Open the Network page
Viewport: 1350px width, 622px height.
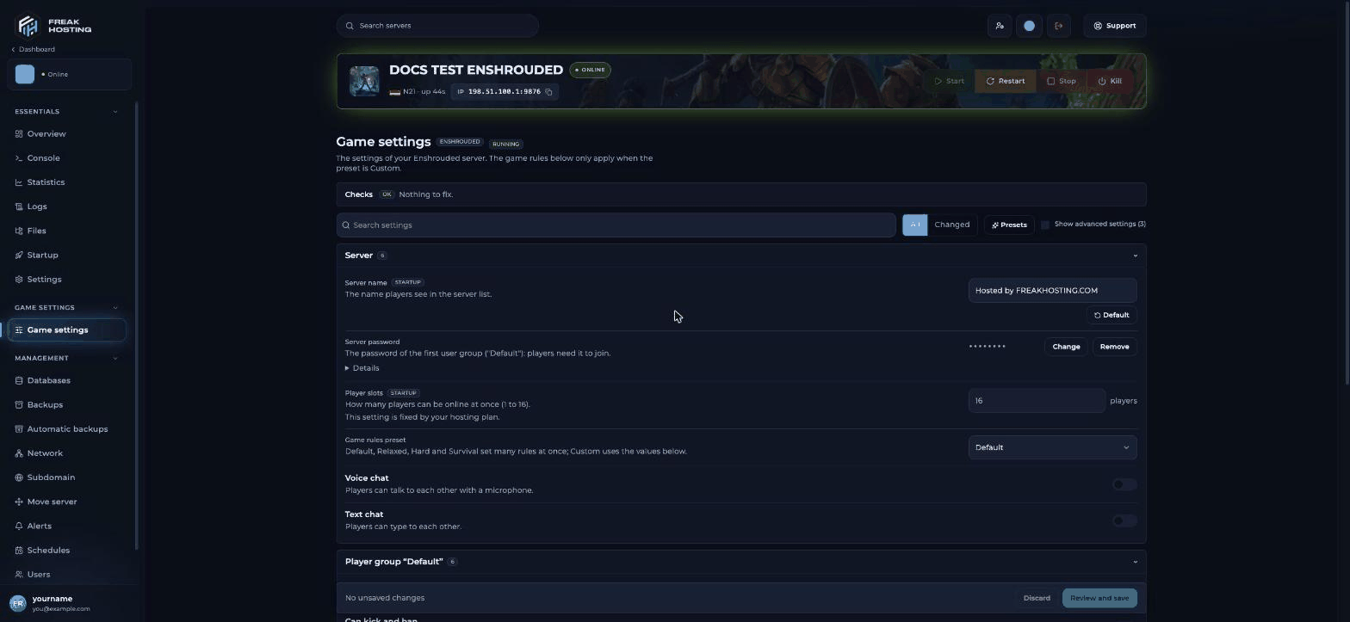coord(45,453)
